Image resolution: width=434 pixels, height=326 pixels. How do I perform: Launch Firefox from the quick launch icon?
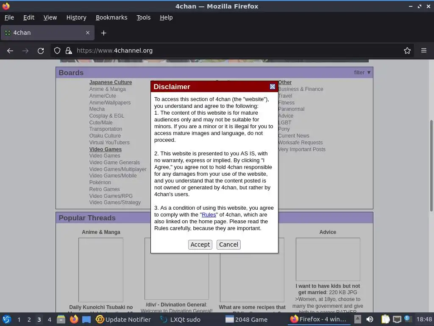(74, 319)
